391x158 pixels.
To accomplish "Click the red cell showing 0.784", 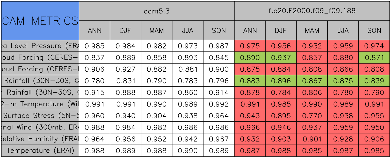I will point(281,93).
